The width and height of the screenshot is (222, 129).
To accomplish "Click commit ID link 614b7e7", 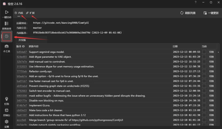I will pos(22,105).
